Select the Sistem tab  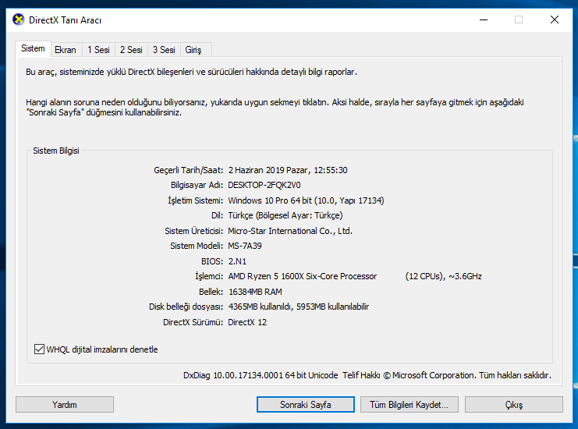(x=33, y=48)
